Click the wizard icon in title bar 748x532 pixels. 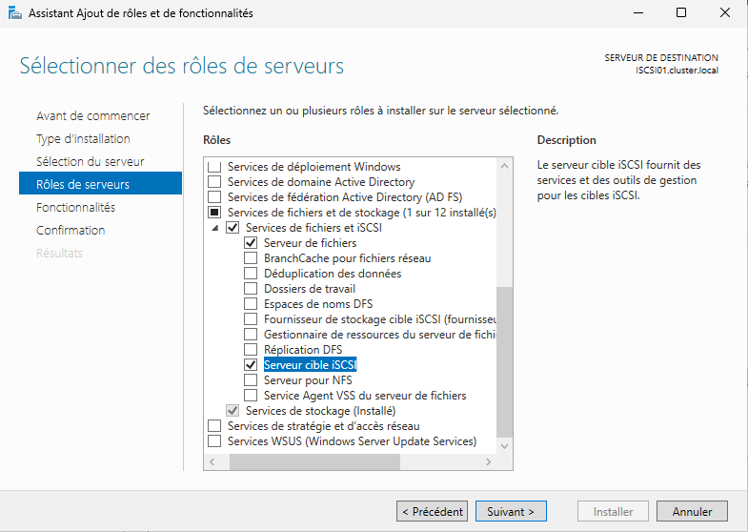pos(15,13)
